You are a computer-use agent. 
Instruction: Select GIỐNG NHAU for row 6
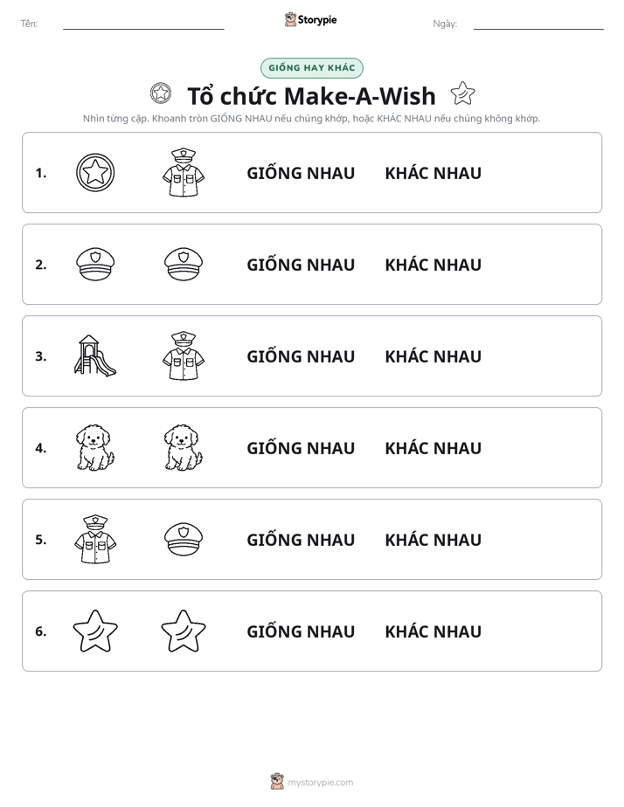coord(301,631)
